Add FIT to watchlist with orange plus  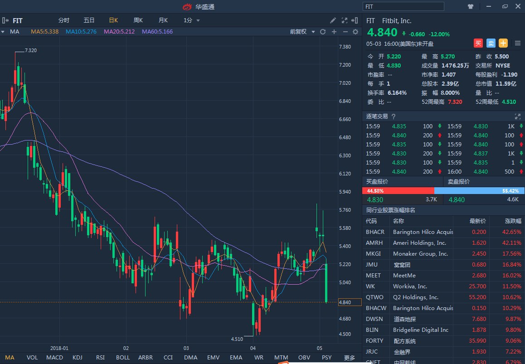(x=503, y=43)
